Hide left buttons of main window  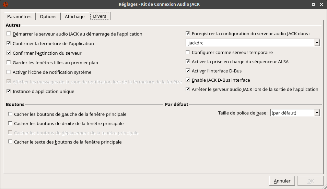10,114
